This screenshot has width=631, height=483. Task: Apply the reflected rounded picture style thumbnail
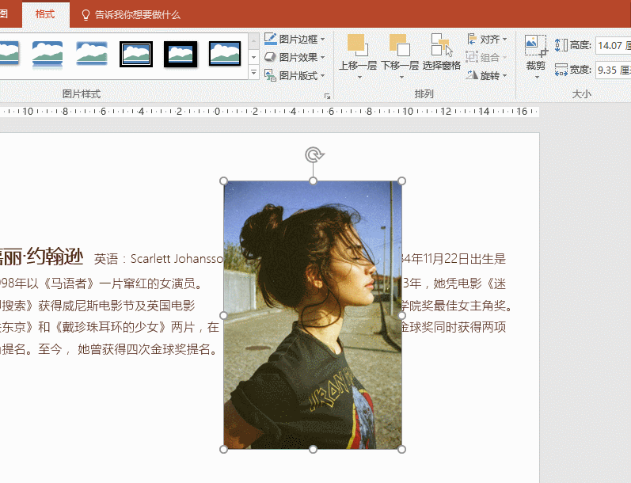(48, 55)
